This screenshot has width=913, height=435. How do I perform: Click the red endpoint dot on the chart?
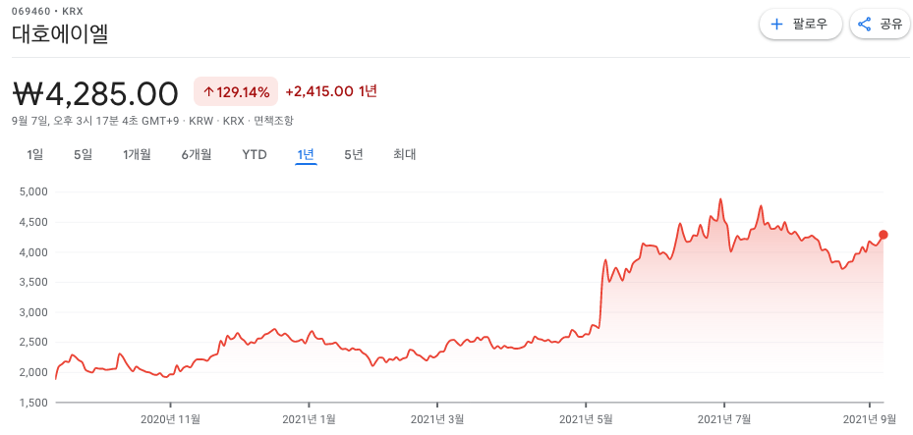point(884,235)
